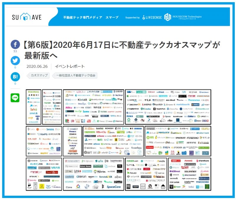Screen dimensions: 236x200
Task: Share article via LINE icon
Action: [x=15, y=98]
